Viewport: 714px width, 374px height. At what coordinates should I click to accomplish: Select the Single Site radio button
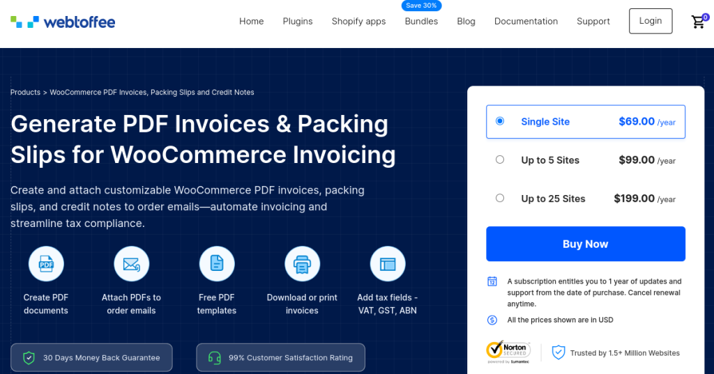[500, 121]
